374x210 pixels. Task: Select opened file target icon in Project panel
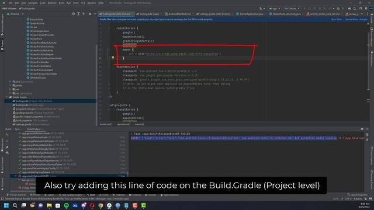click(73, 14)
